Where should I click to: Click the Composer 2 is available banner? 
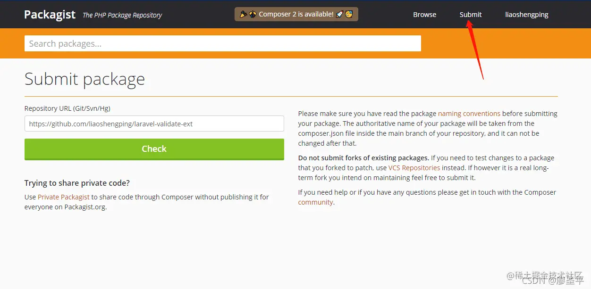coord(296,14)
